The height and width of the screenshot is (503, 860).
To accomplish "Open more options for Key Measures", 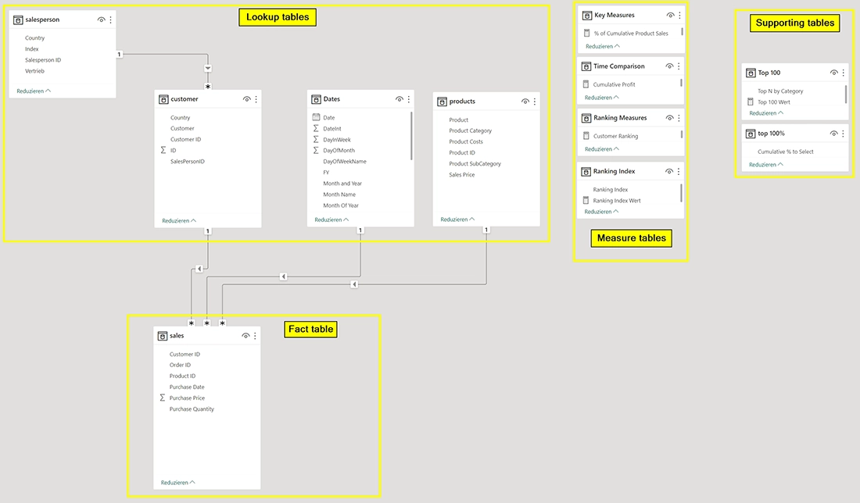I will point(679,16).
